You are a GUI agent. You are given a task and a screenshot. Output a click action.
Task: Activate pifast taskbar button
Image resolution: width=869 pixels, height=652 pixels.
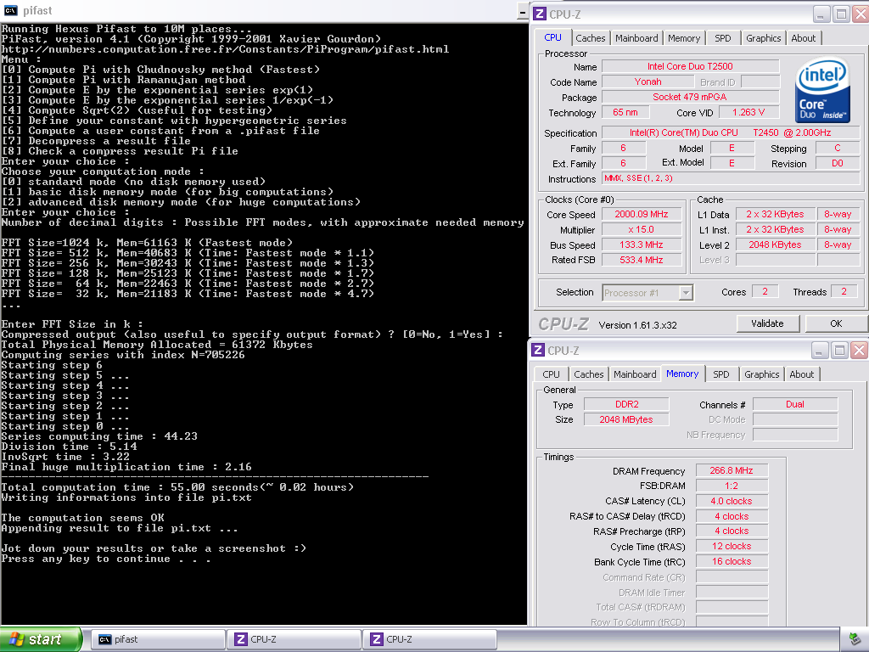(158, 639)
